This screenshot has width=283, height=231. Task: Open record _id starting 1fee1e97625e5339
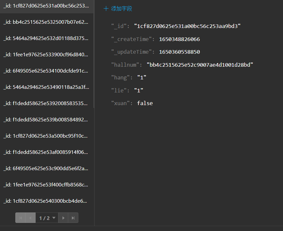tap(46, 55)
